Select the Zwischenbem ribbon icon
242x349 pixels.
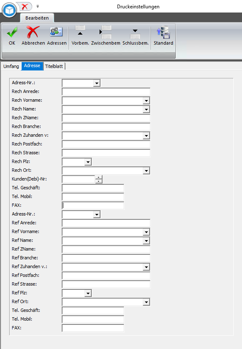[105, 32]
